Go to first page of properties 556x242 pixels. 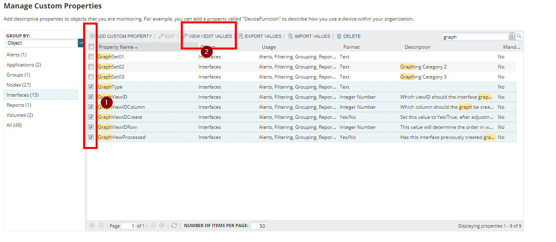[92, 225]
